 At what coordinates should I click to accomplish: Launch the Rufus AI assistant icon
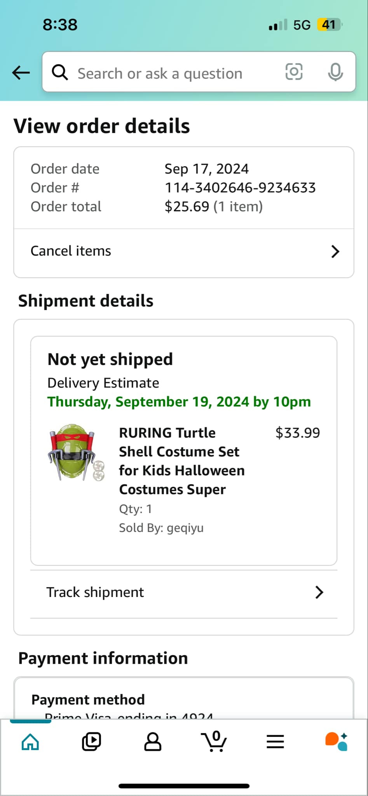pyautogui.click(x=336, y=742)
